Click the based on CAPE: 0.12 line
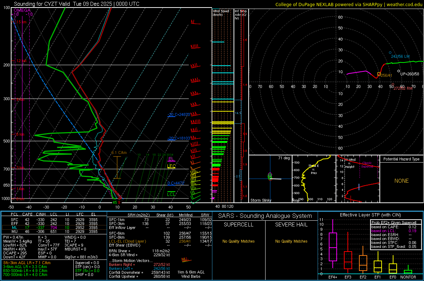The image size is (424, 281). pos(394,227)
